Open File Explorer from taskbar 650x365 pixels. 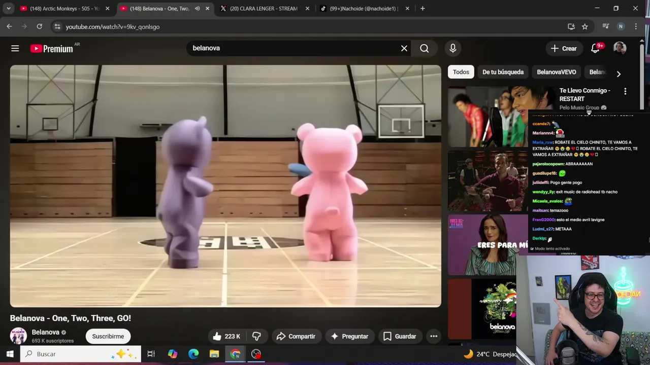click(214, 354)
